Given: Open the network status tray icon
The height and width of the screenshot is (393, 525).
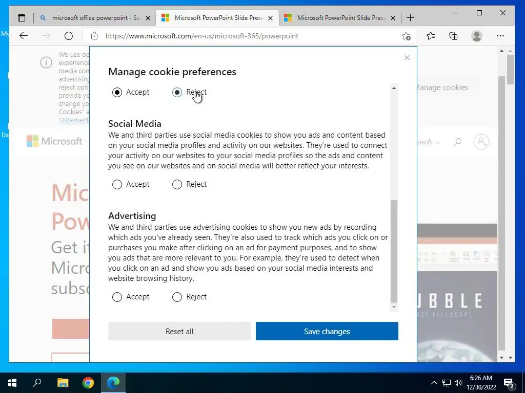Looking at the screenshot, I should click(x=447, y=383).
